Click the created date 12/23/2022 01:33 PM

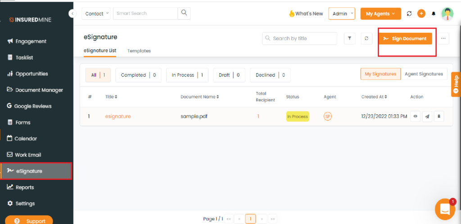tap(384, 116)
